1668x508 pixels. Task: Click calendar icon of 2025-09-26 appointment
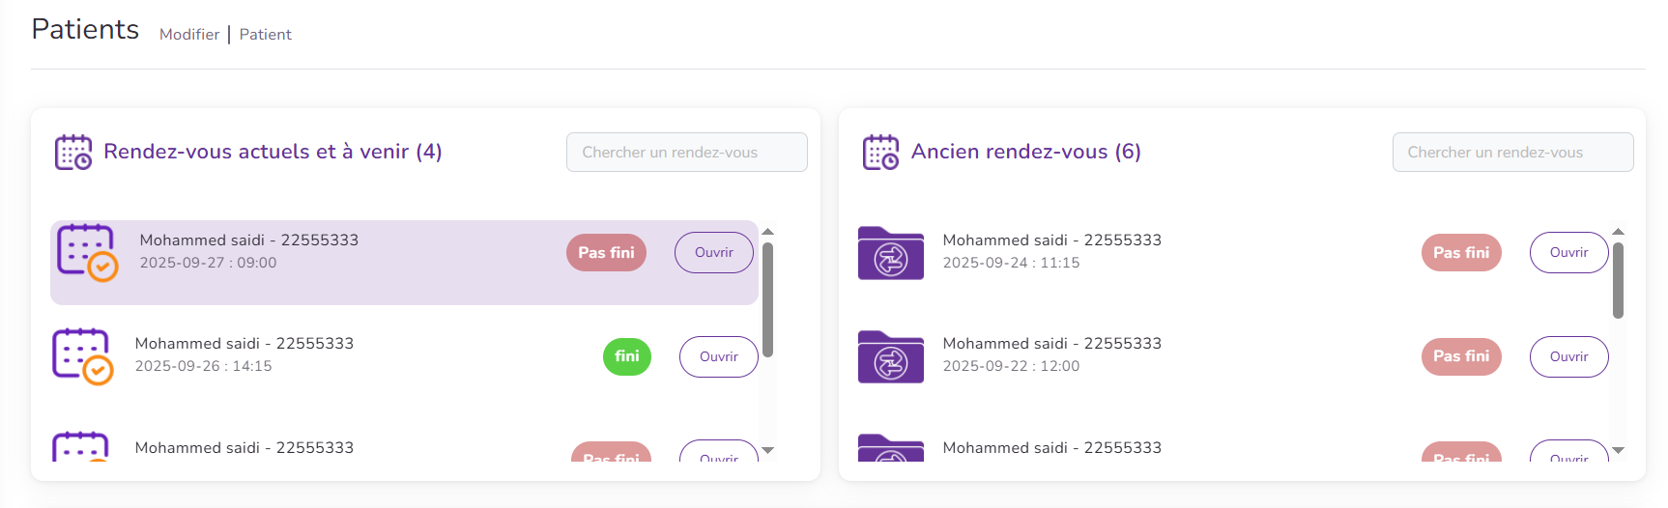82,356
